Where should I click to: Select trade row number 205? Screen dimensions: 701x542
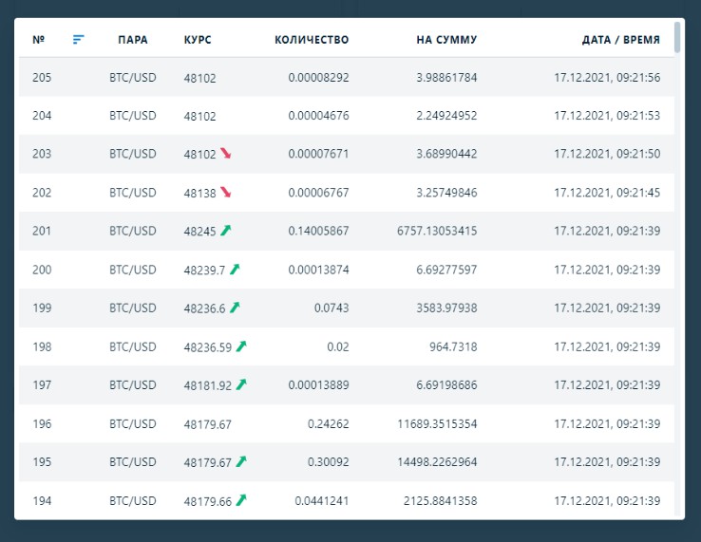pyautogui.click(x=42, y=78)
